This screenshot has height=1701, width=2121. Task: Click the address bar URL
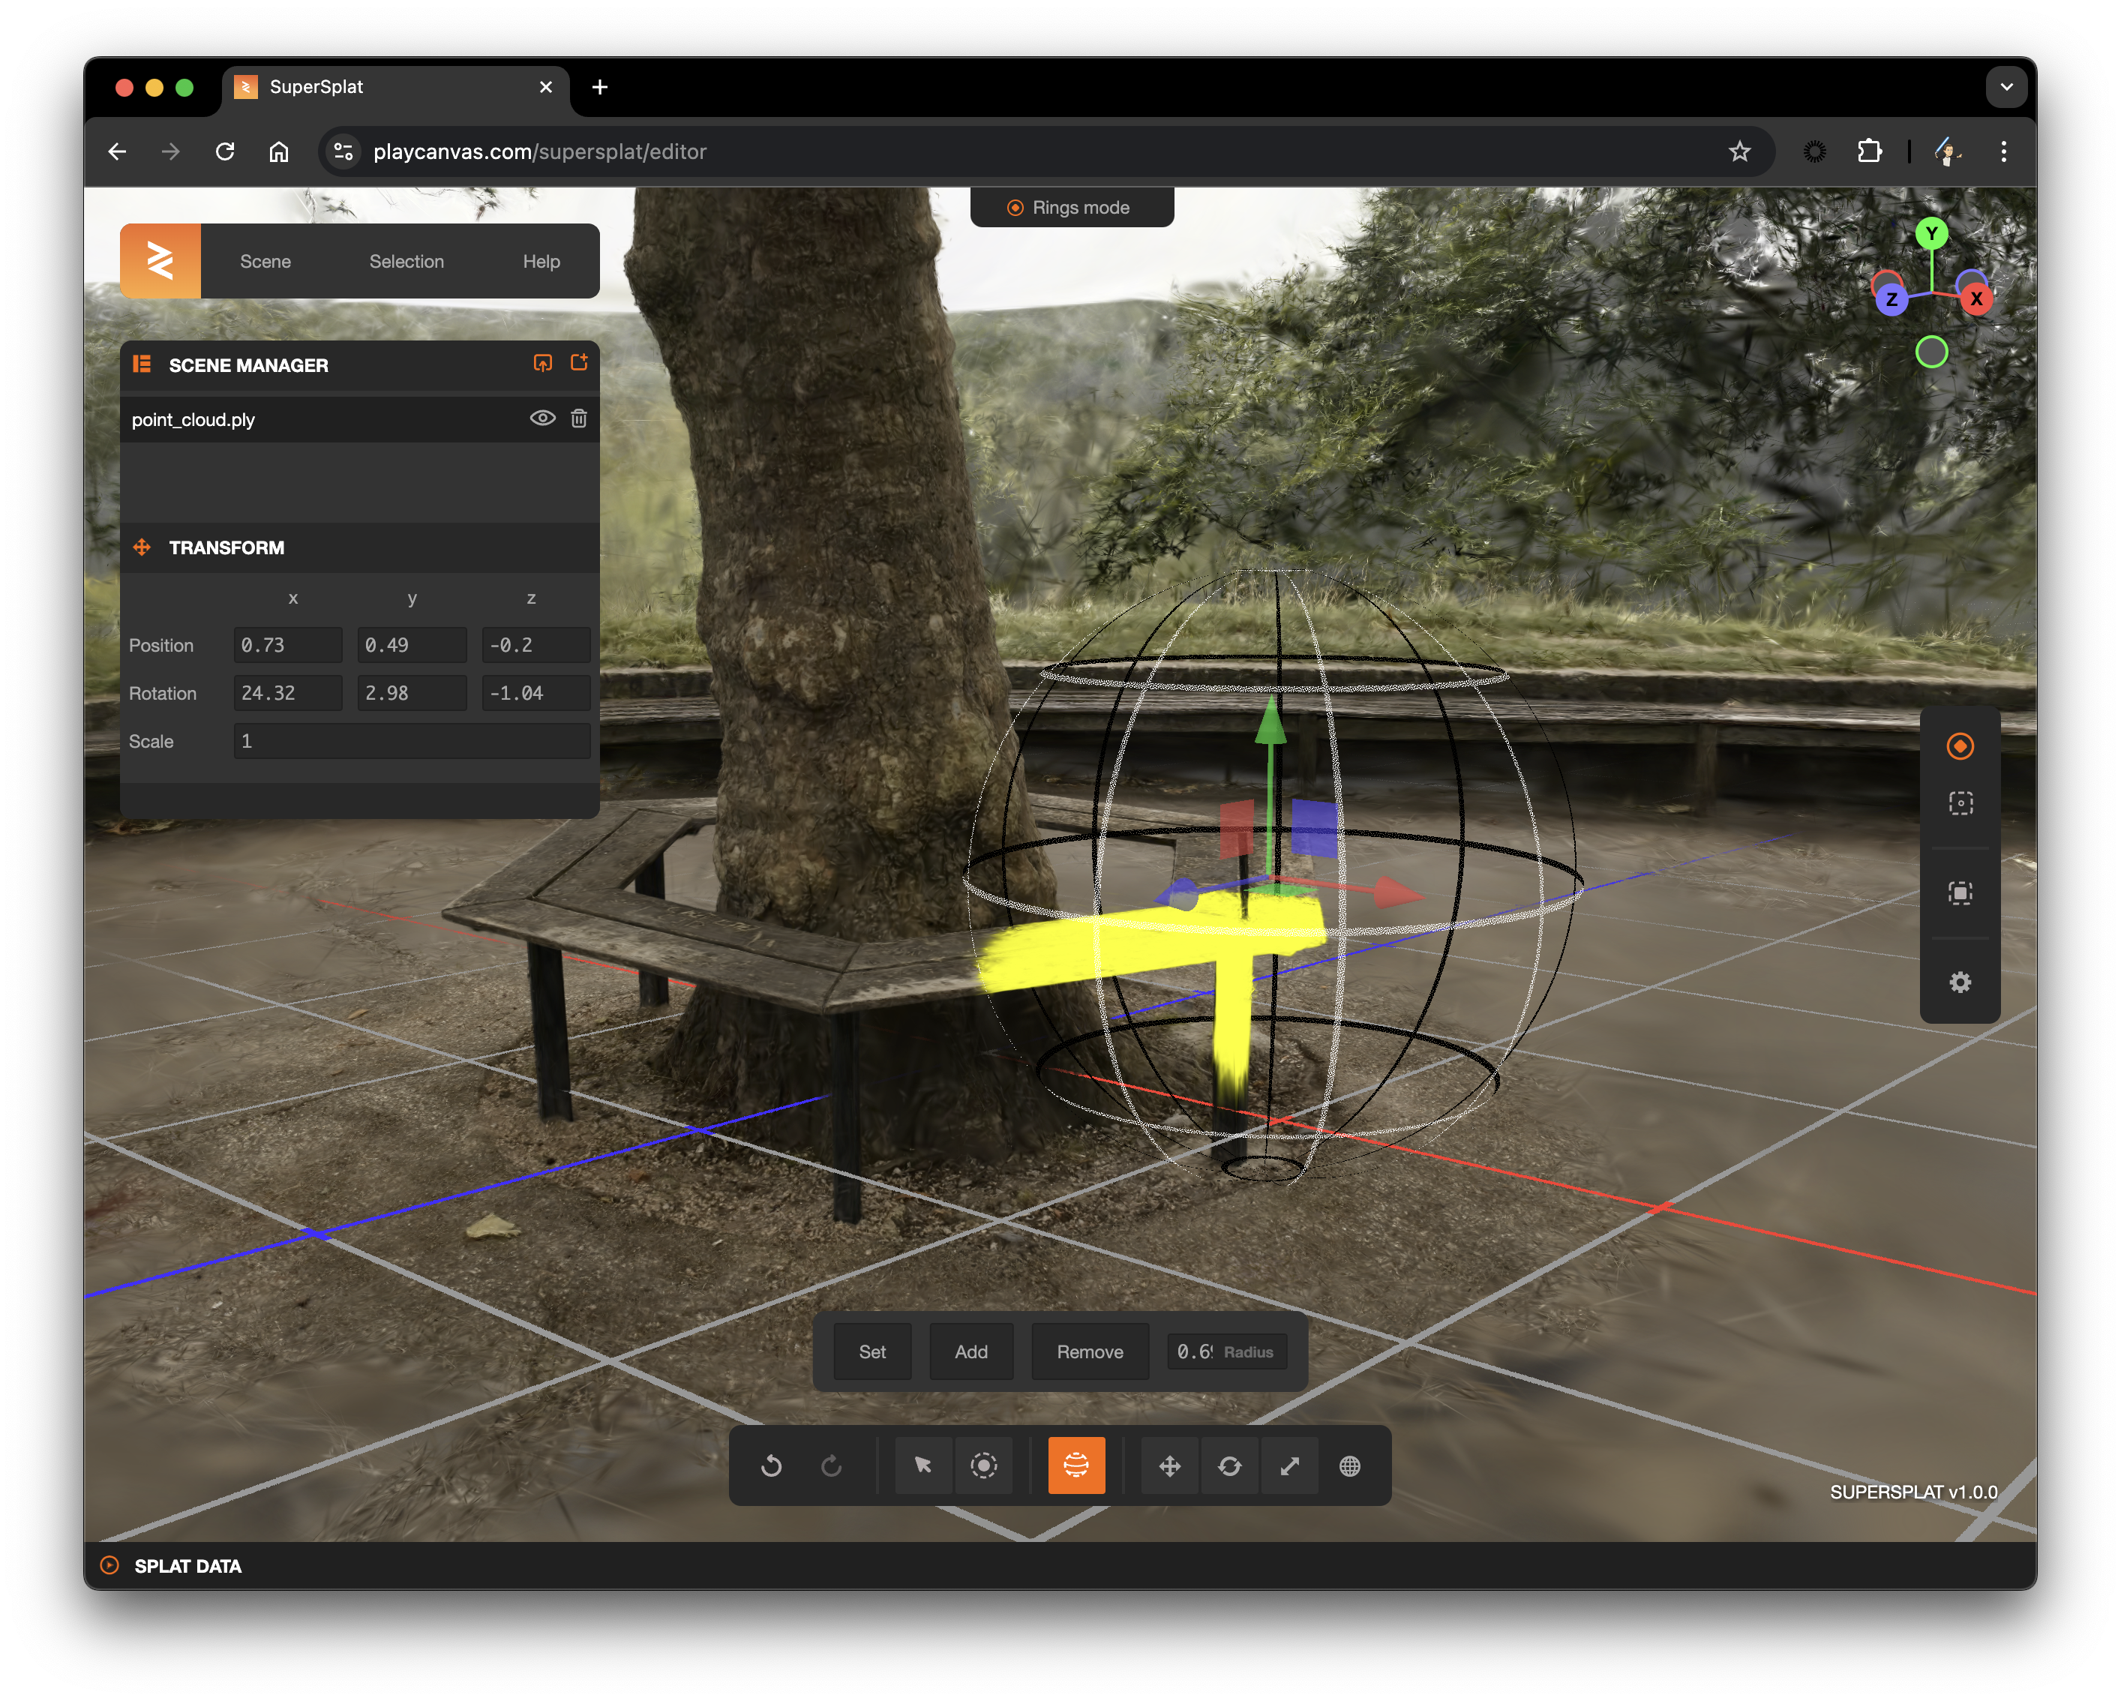pyautogui.click(x=539, y=151)
